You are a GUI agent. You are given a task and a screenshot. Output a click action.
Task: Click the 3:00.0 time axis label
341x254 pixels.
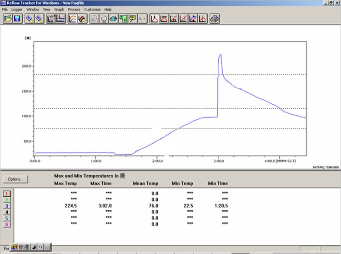click(219, 161)
